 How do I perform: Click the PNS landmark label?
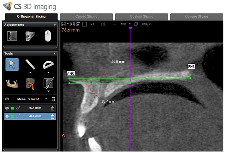pos(192,66)
